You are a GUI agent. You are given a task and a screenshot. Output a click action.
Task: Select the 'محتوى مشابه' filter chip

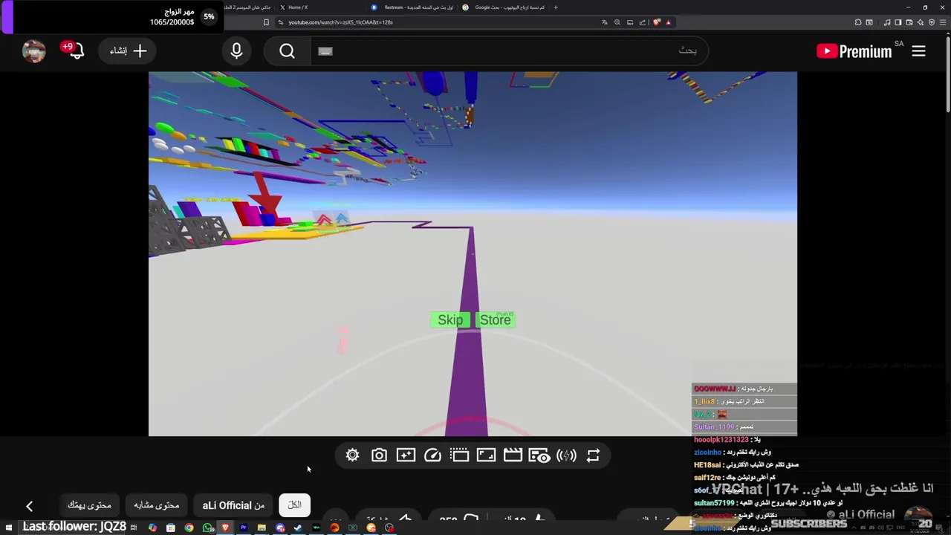click(x=157, y=505)
